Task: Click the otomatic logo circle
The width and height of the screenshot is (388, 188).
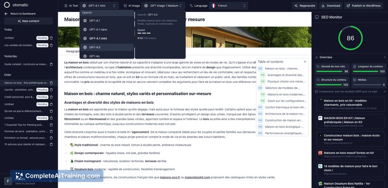Action: 7,5
